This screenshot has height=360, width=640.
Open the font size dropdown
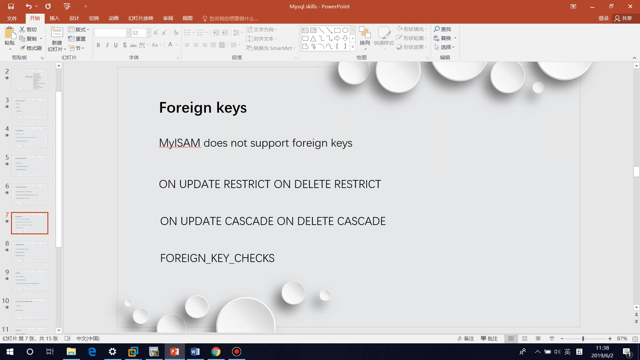tap(148, 33)
